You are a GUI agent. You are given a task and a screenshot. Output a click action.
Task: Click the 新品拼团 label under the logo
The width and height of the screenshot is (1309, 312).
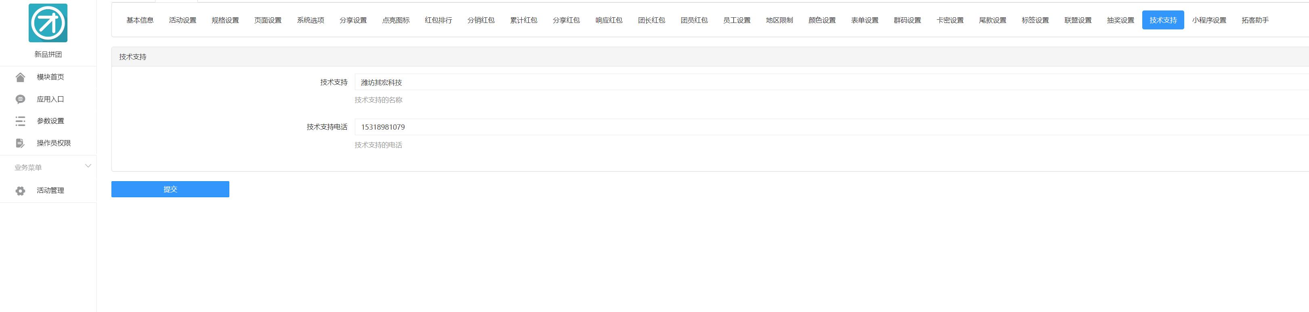coord(48,54)
